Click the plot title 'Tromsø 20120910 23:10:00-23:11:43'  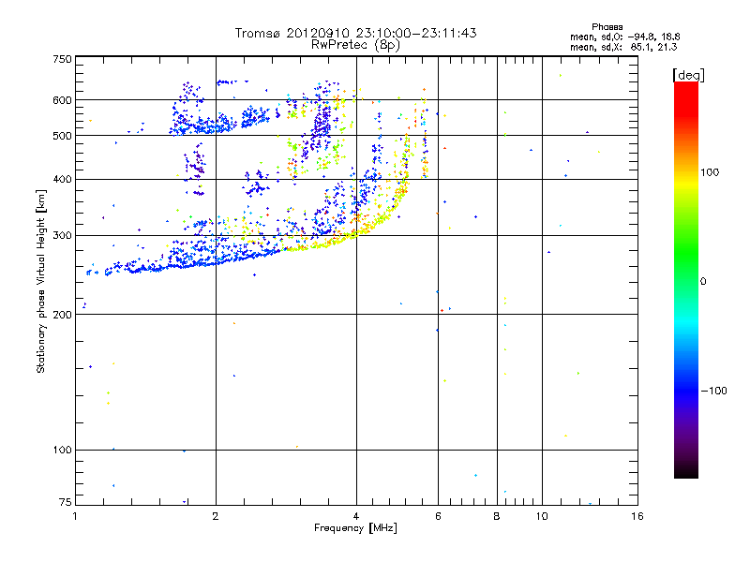(x=355, y=33)
